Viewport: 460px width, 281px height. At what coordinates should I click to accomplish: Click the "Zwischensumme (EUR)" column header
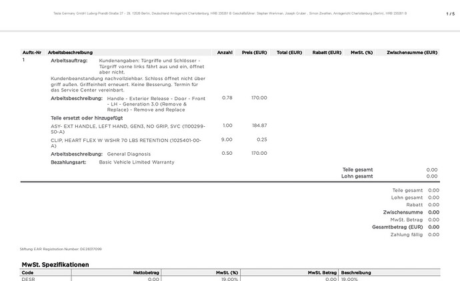(412, 53)
